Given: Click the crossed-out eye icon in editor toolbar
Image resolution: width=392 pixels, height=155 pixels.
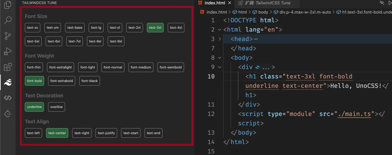Looking at the screenshot, I should (382, 3).
